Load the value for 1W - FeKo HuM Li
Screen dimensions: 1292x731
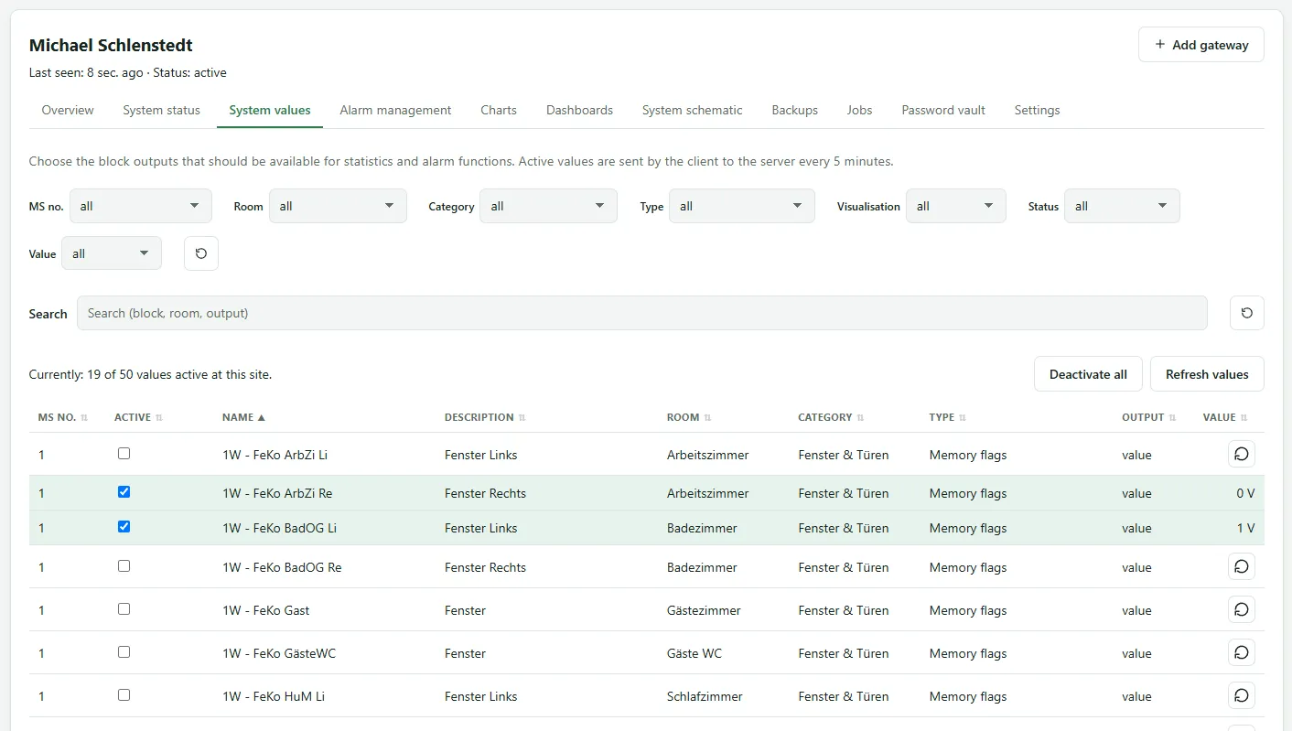[1242, 695]
